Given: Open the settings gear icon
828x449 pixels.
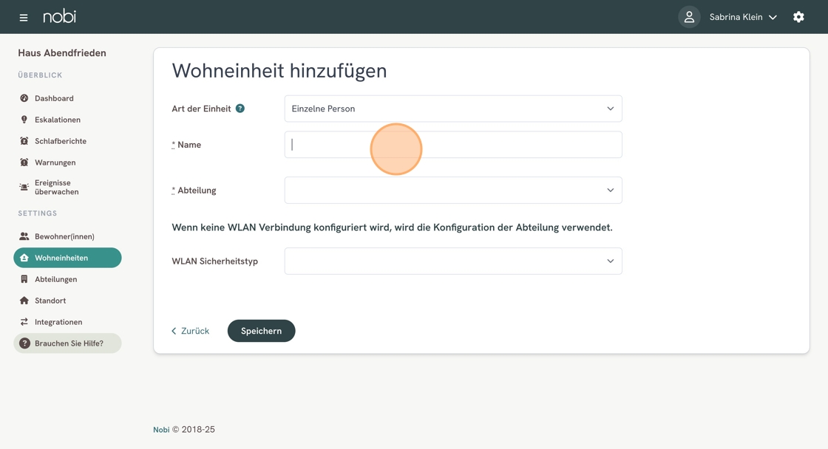Looking at the screenshot, I should tap(798, 17).
